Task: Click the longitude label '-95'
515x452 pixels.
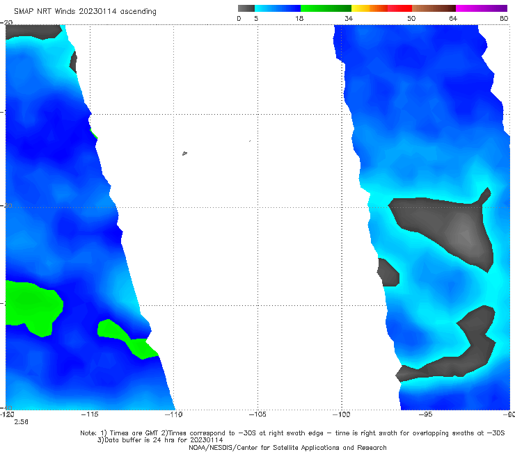Action: tap(425, 414)
